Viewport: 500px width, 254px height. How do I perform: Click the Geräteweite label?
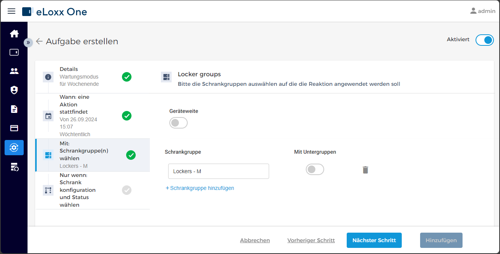coord(184,111)
